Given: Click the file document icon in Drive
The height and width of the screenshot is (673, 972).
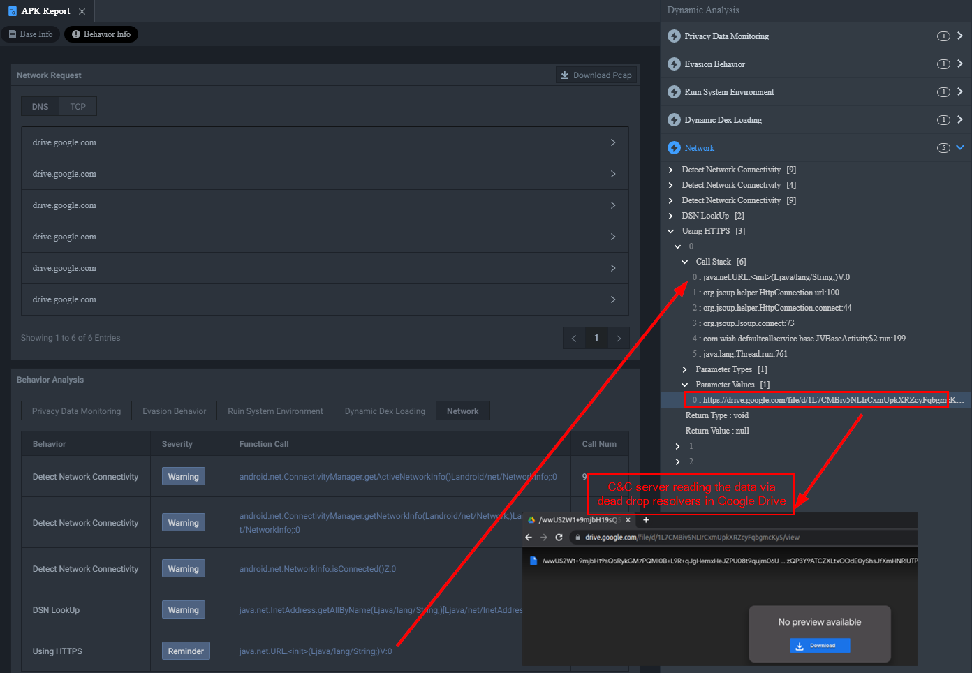Looking at the screenshot, I should pos(533,561).
